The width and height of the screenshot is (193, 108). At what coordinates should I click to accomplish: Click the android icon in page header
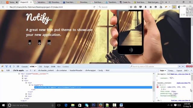[40, 42]
